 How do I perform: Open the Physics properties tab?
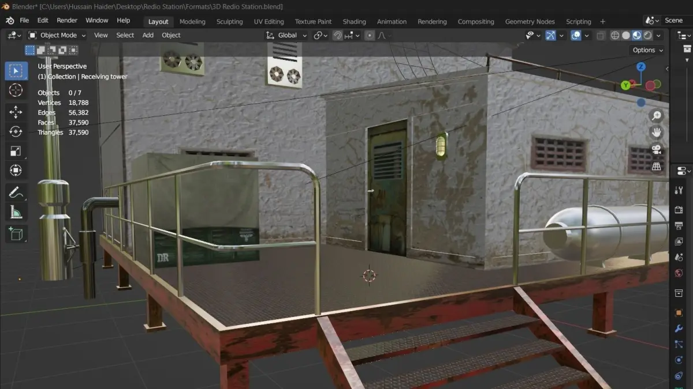[x=679, y=360]
